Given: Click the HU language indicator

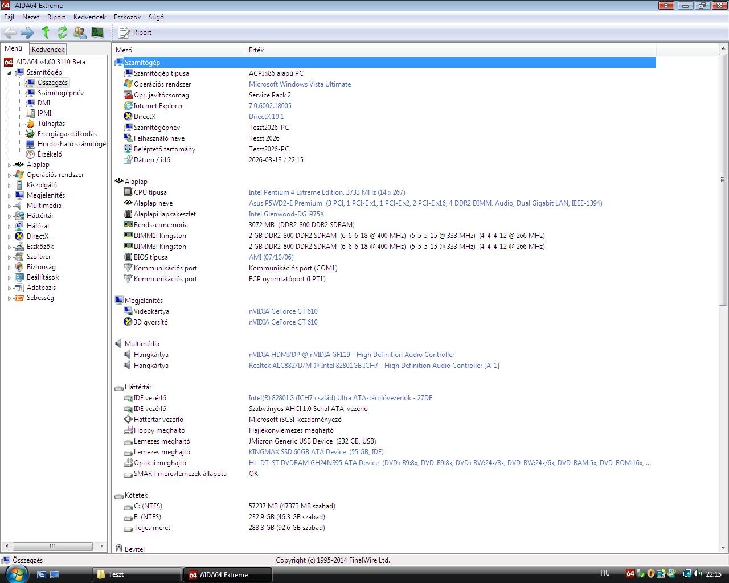Looking at the screenshot, I should [x=605, y=574].
